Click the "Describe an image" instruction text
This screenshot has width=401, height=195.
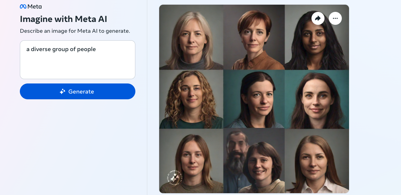[x=75, y=31]
